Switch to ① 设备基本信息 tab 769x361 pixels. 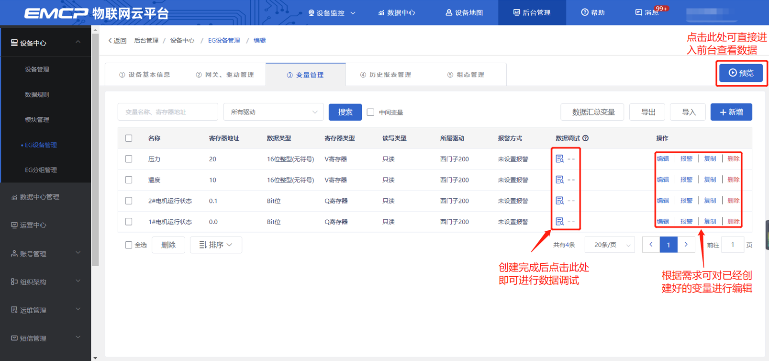pos(145,75)
